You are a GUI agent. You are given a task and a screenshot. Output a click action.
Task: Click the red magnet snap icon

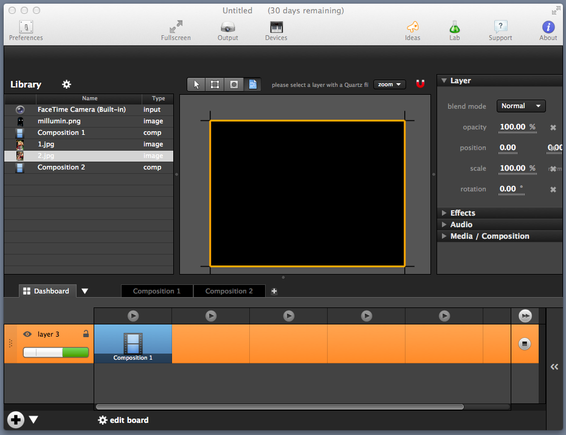click(x=420, y=84)
